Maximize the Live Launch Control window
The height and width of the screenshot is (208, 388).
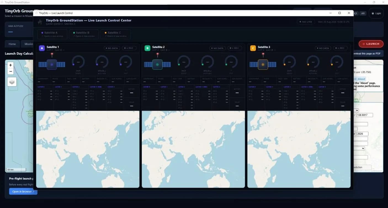(340, 13)
